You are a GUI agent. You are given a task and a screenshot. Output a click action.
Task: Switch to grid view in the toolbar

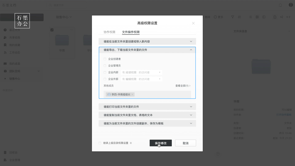257,17
